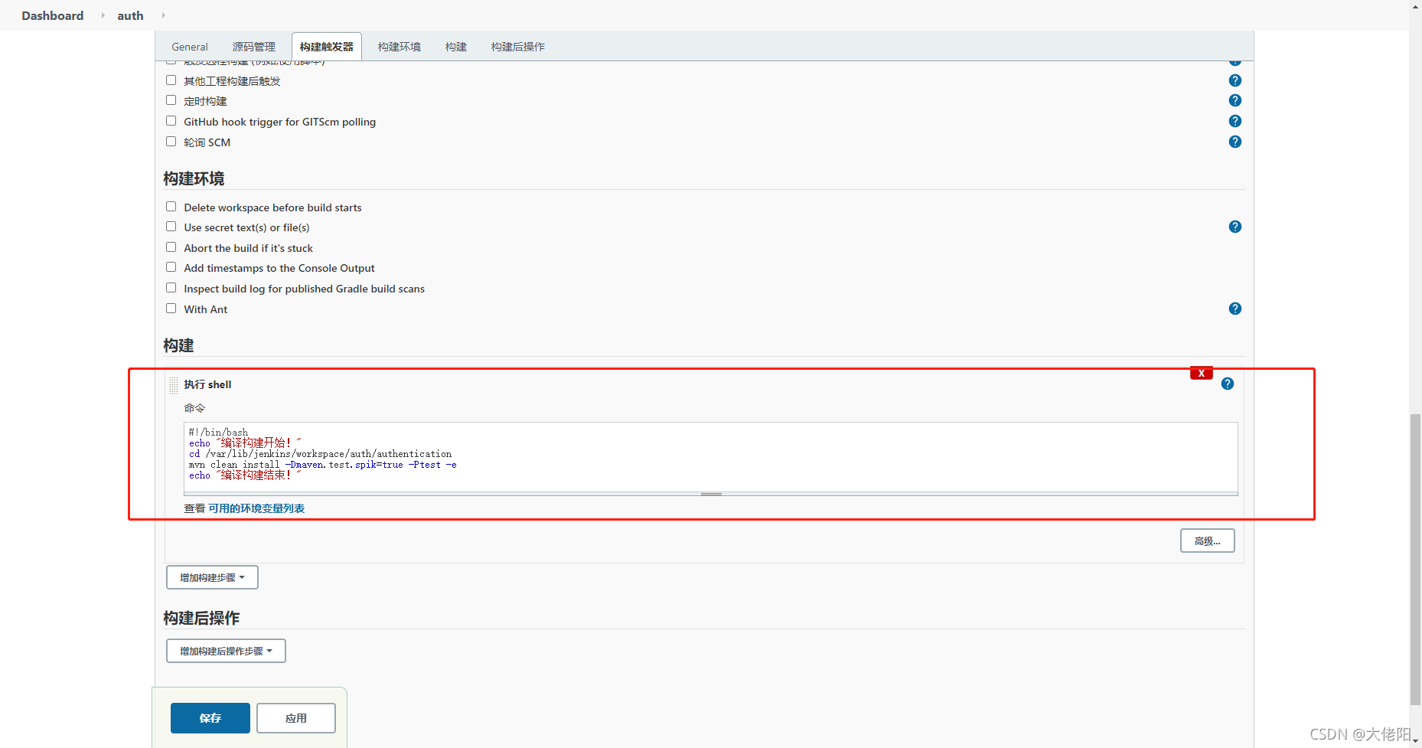Check 其他工程构建后触发 checkbox
Screen dimensions: 1422x748
[x=171, y=80]
